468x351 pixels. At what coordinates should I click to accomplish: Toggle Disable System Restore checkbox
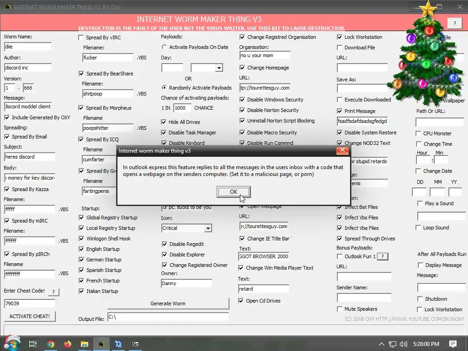[340, 133]
